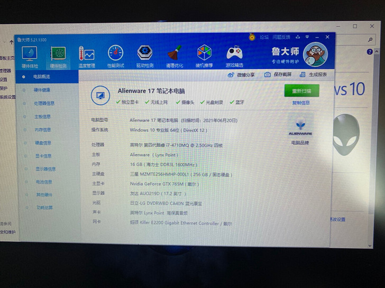Click 更改设置 link in background window

pos(338,219)
